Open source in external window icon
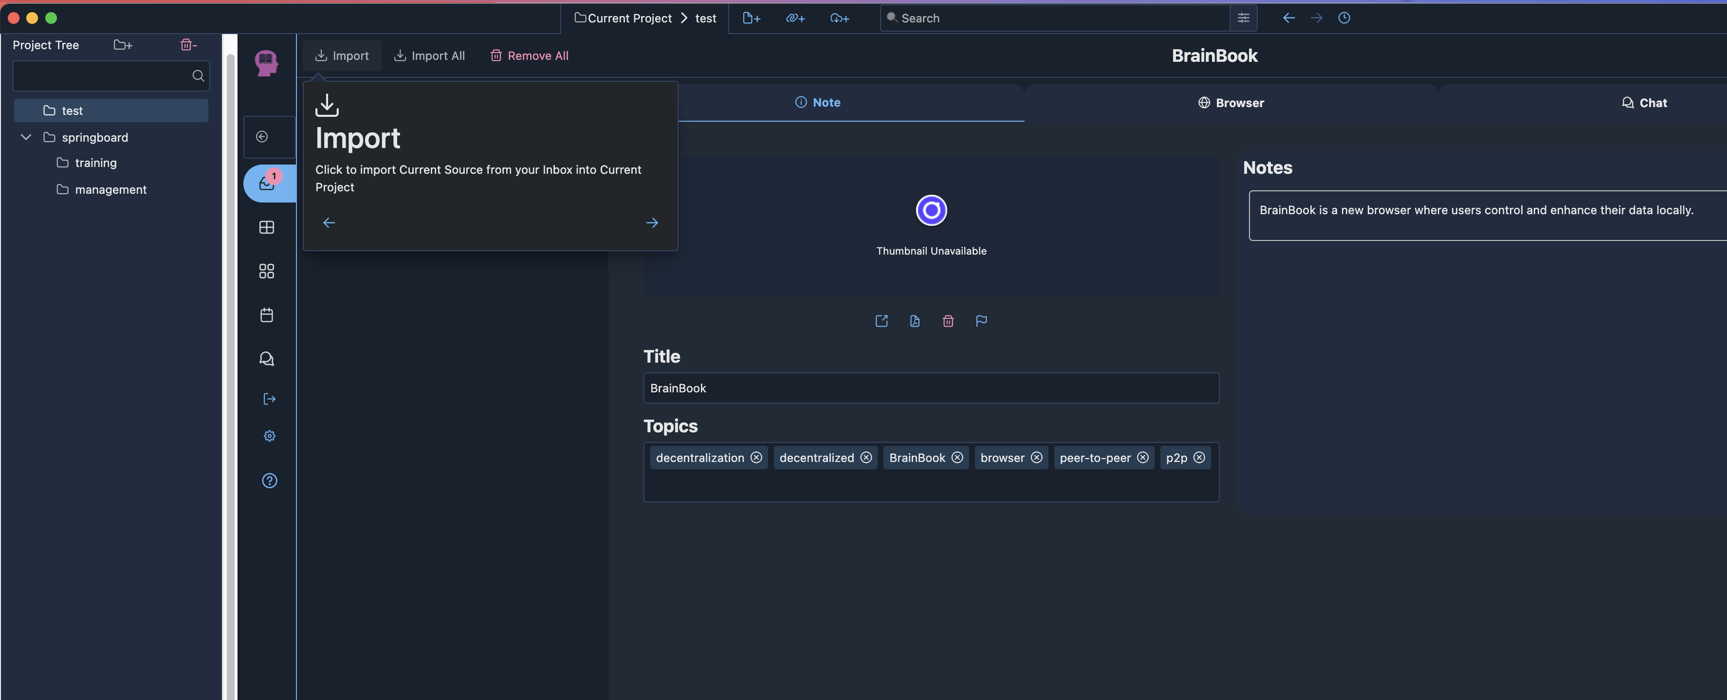 (x=882, y=321)
